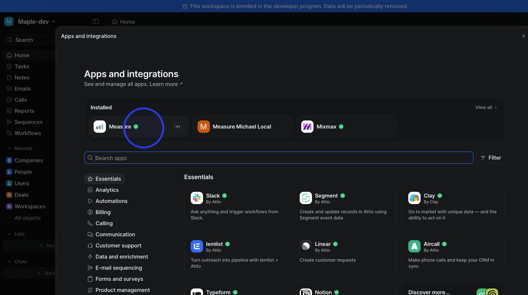528x295 pixels.
Task: Select the Data and enrichment category
Action: pos(118,257)
